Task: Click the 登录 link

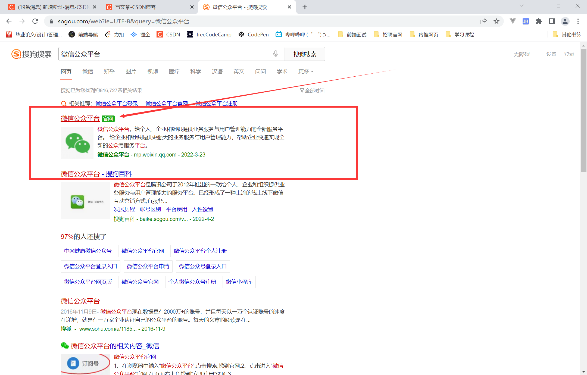Action: (569, 54)
